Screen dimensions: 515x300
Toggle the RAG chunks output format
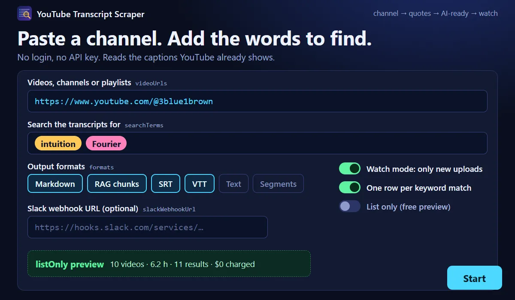tap(117, 184)
